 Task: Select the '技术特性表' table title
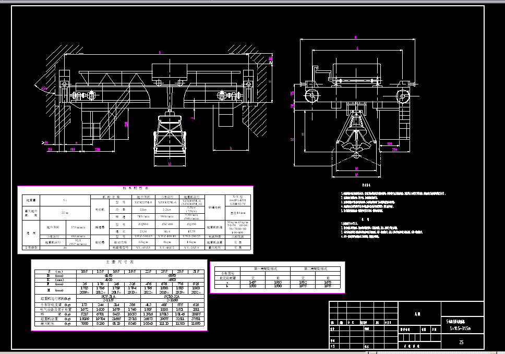[x=136, y=188]
